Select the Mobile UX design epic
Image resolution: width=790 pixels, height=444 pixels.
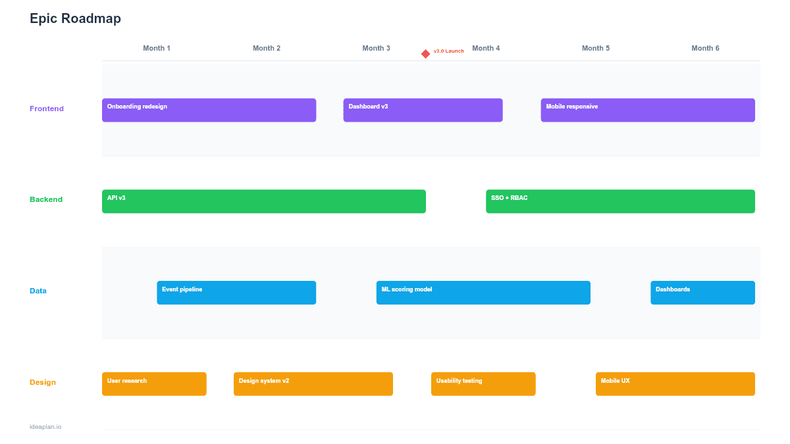[675, 383]
